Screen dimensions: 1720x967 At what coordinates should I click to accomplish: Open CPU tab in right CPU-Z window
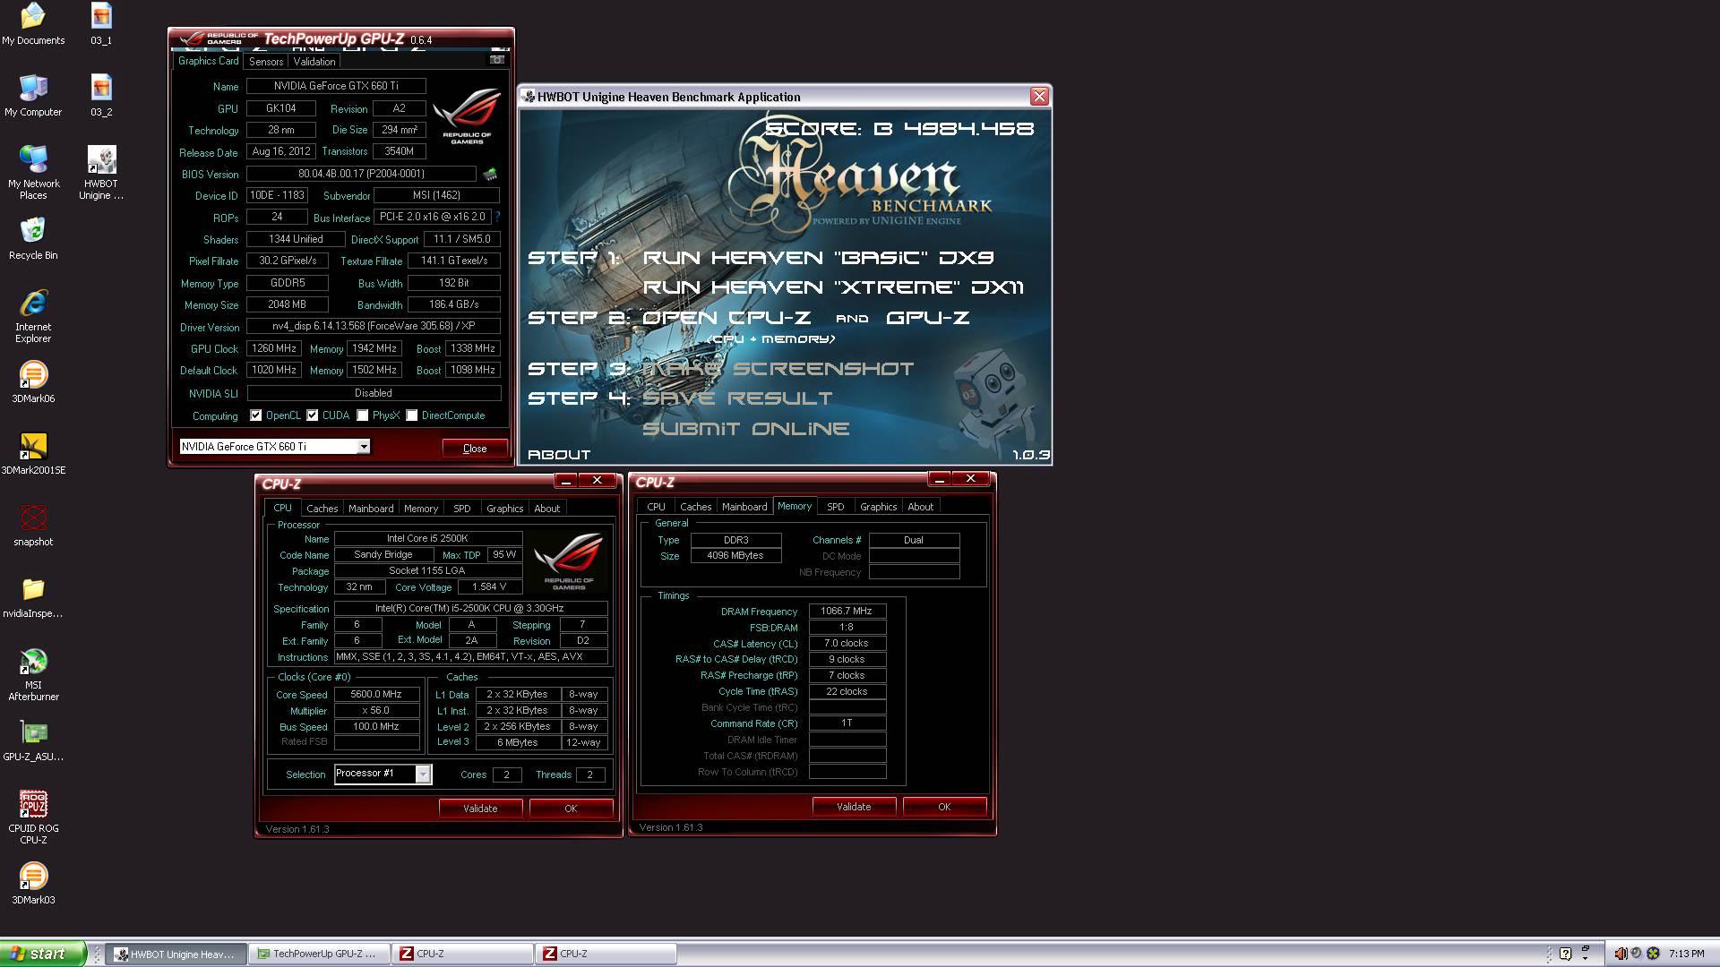point(657,507)
